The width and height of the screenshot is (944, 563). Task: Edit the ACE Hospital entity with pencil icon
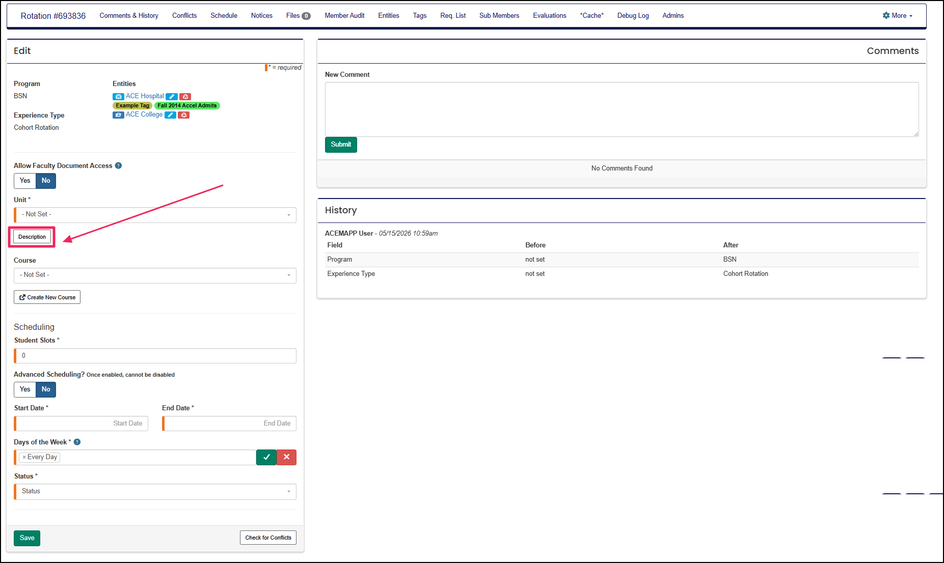point(172,97)
